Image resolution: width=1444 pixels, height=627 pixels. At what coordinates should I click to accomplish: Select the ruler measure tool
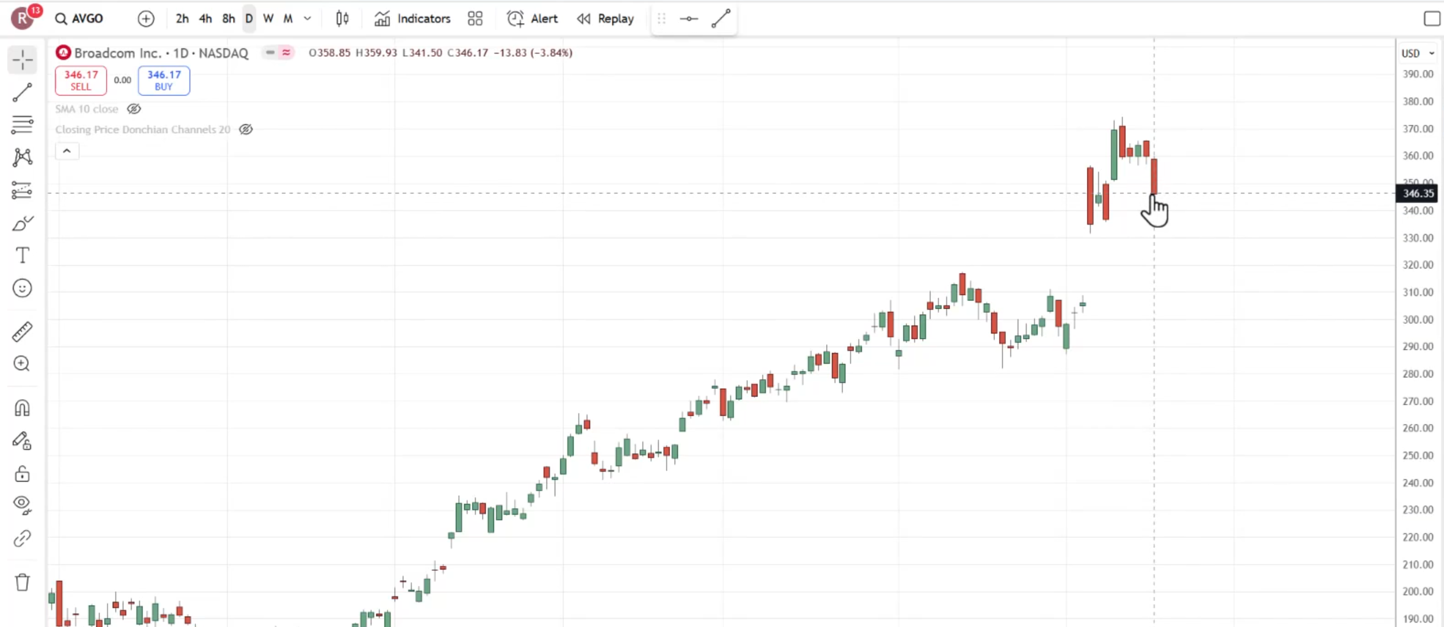pyautogui.click(x=23, y=332)
